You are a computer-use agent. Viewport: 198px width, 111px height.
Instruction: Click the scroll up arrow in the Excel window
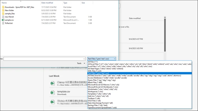pyautogui.click(x=165, y=17)
